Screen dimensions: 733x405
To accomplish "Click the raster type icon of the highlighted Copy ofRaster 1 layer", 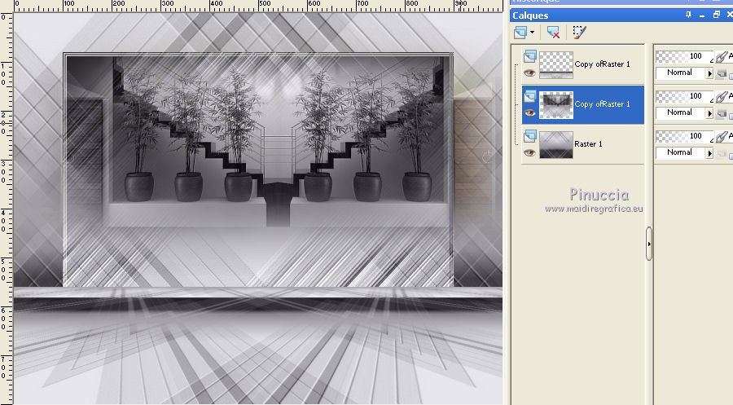I will [x=529, y=96].
